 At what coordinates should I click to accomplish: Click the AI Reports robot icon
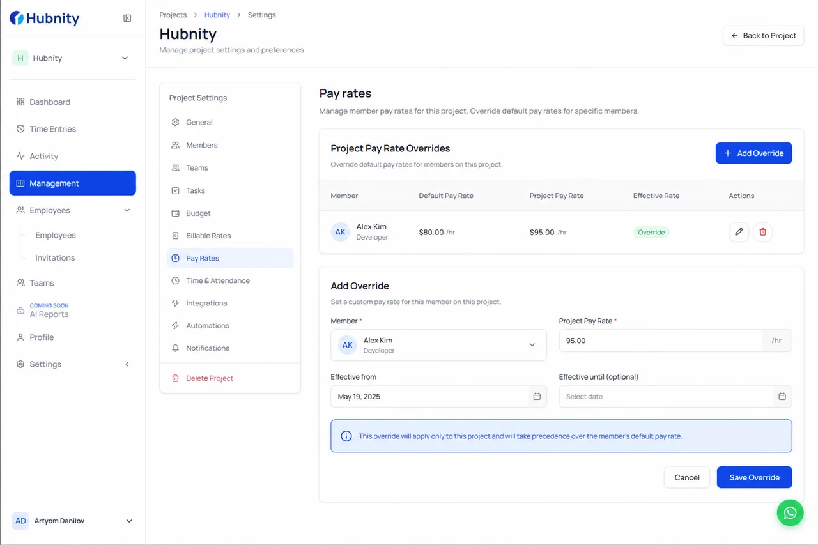(x=20, y=311)
